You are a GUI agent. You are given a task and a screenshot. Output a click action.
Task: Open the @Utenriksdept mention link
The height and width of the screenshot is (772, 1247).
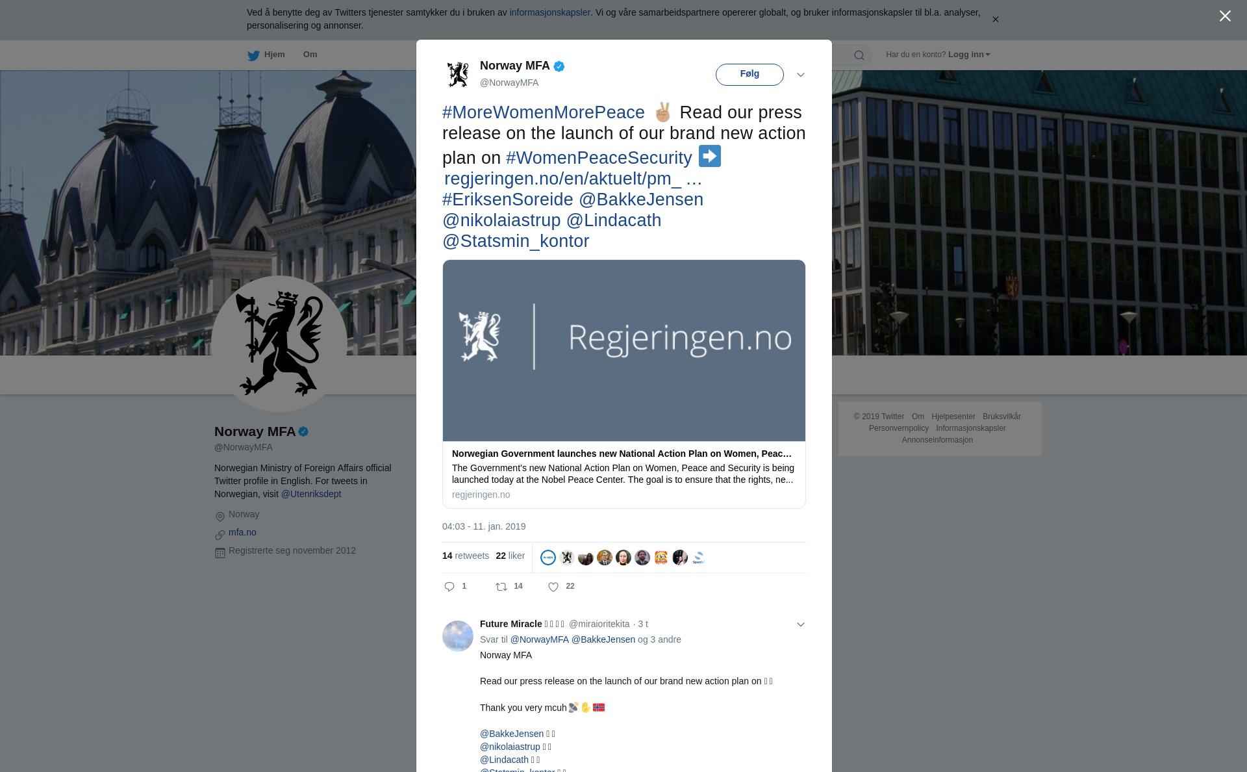(x=311, y=494)
